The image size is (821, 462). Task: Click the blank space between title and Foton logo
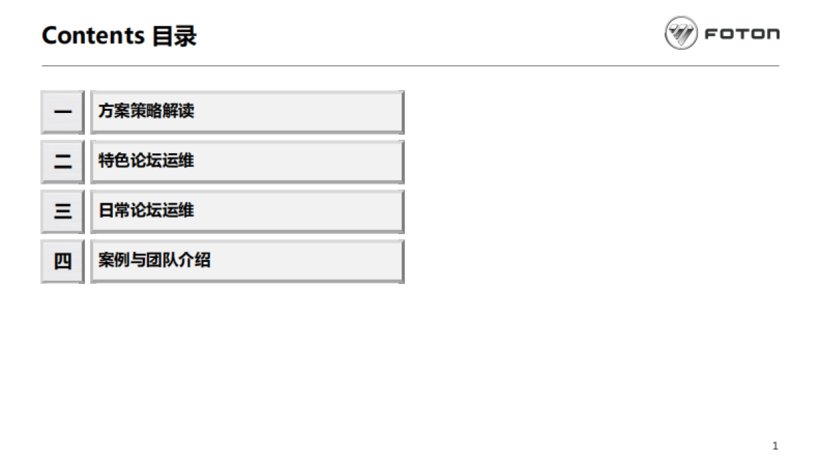click(424, 34)
